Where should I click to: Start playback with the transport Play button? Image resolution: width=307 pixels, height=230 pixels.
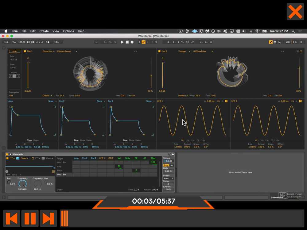tap(122, 42)
